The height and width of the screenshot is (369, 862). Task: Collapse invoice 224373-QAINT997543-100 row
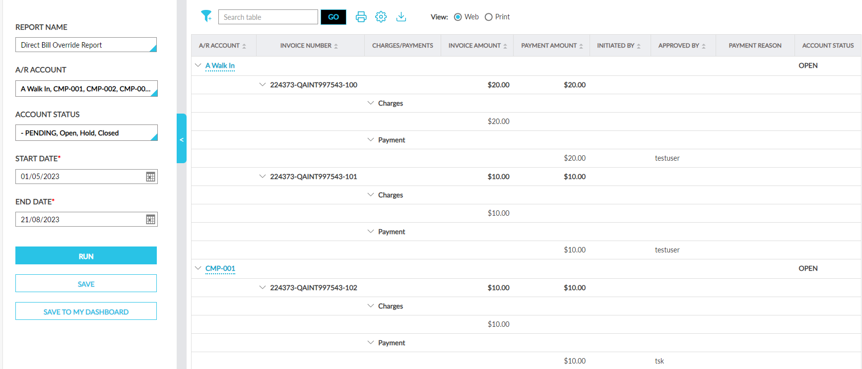pos(262,85)
